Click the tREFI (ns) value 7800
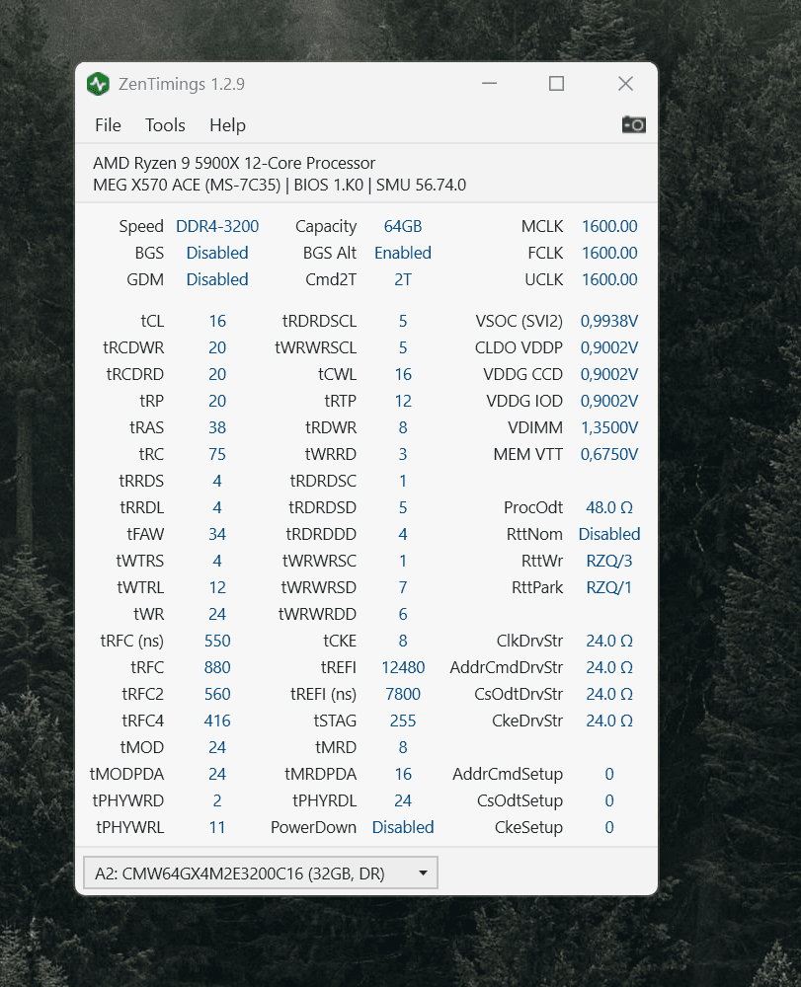Viewport: 801px width, 987px height. coord(403,694)
